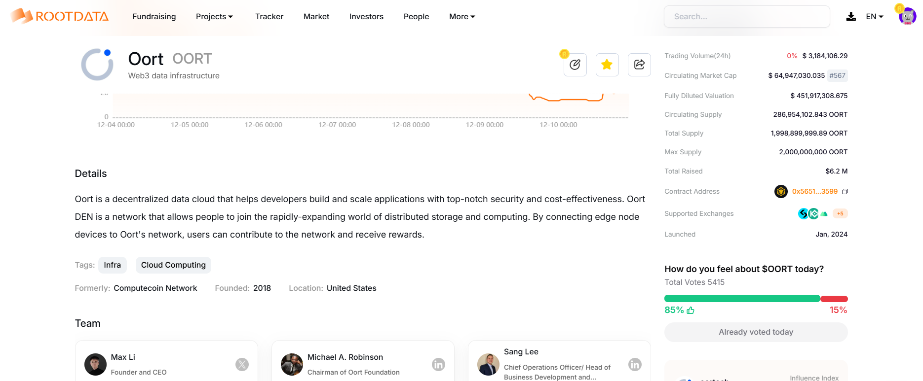Image resolution: width=923 pixels, height=381 pixels.
Task: Open the People page
Action: (416, 16)
